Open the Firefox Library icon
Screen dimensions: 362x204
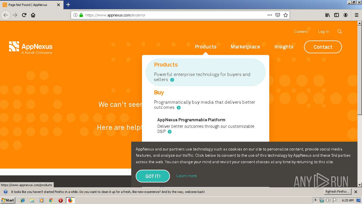point(327,15)
